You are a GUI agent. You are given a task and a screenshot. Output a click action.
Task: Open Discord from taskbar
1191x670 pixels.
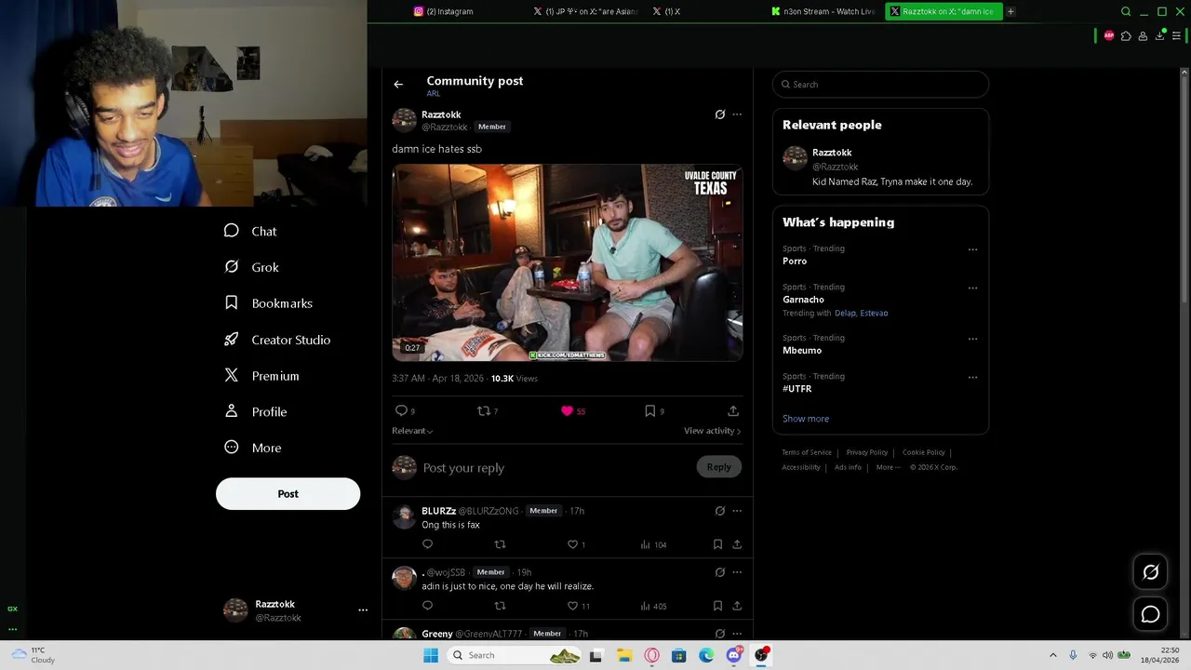pyautogui.click(x=734, y=655)
